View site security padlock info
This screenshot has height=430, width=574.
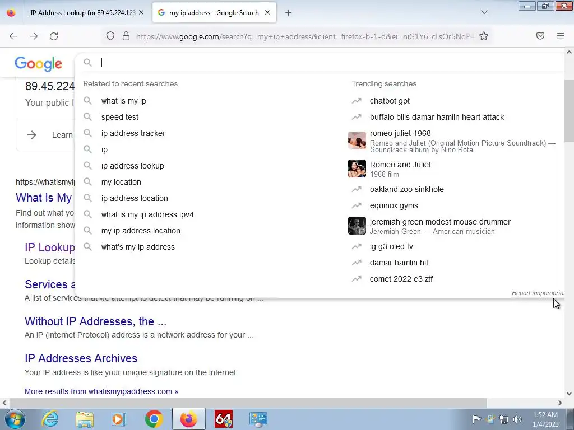(x=126, y=36)
